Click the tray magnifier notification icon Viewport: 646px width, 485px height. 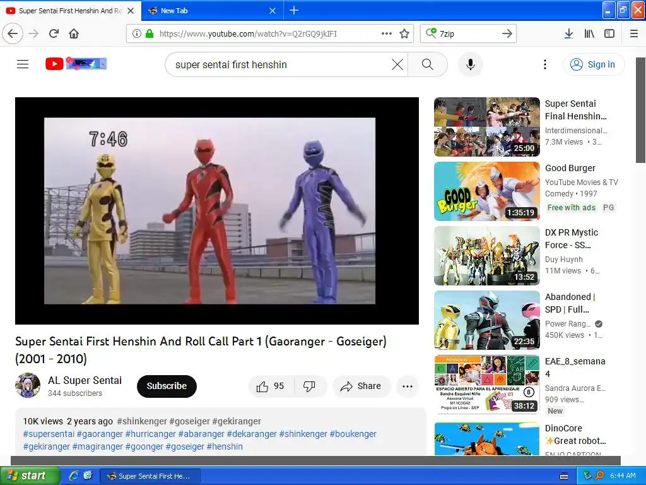click(x=600, y=476)
